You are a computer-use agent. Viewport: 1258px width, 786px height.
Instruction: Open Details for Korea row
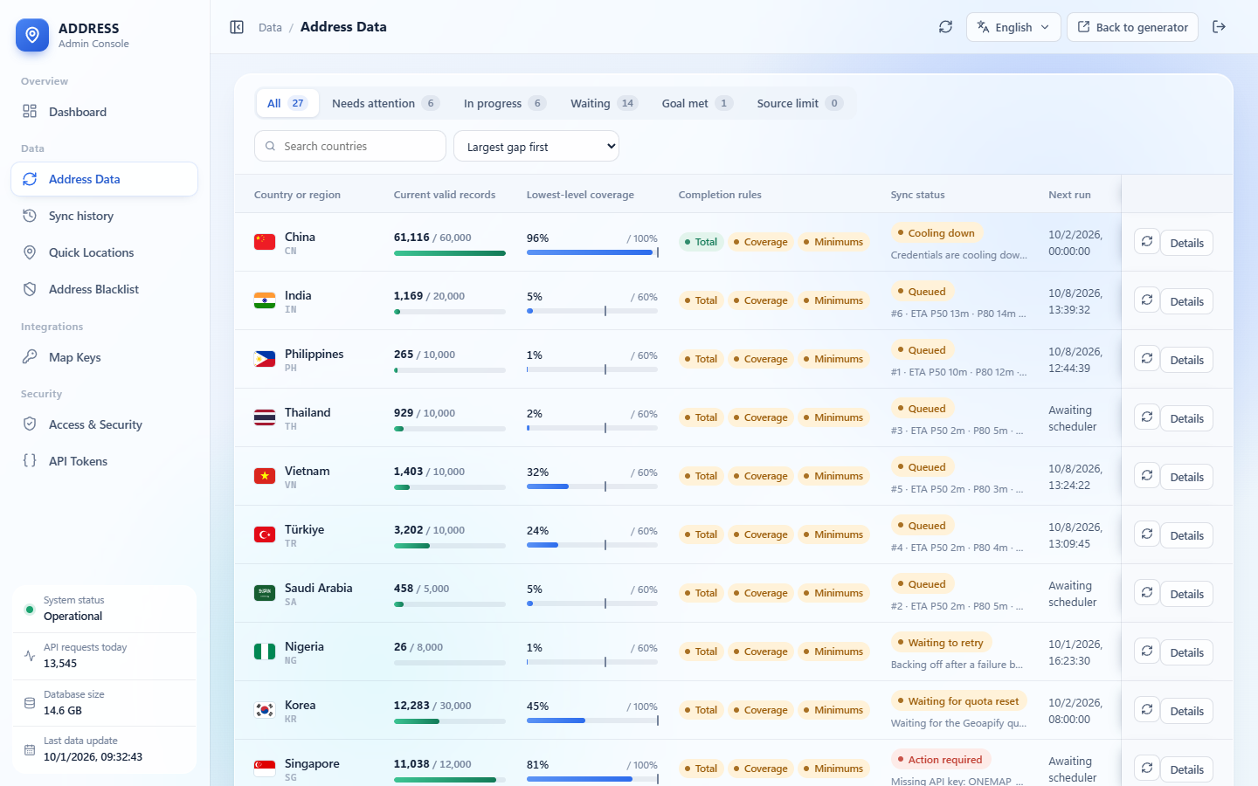1186,711
